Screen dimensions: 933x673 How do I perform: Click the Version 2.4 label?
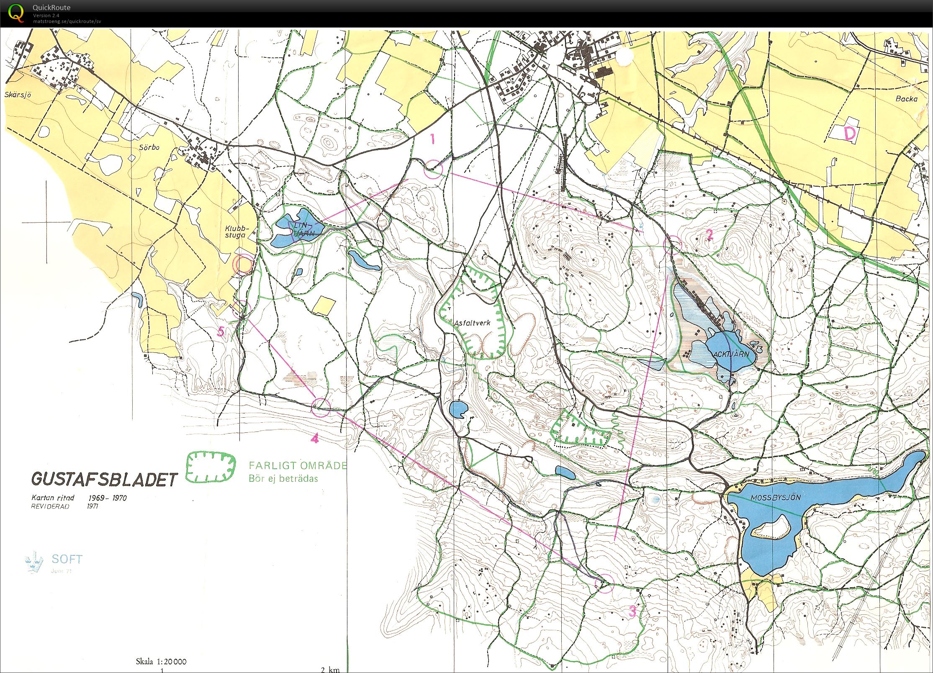tap(46, 15)
